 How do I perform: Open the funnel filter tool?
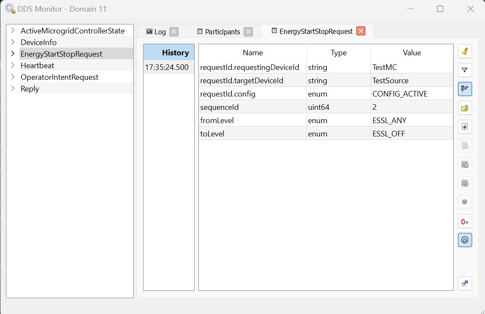coord(465,70)
